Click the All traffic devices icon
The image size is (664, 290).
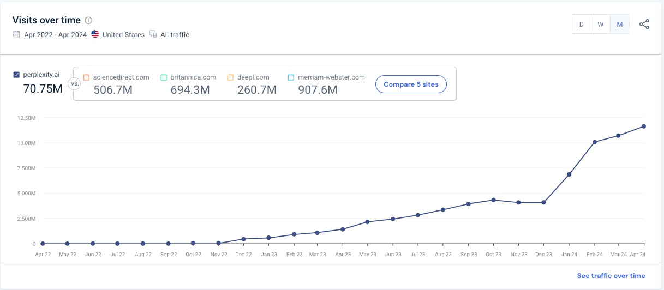coord(153,34)
